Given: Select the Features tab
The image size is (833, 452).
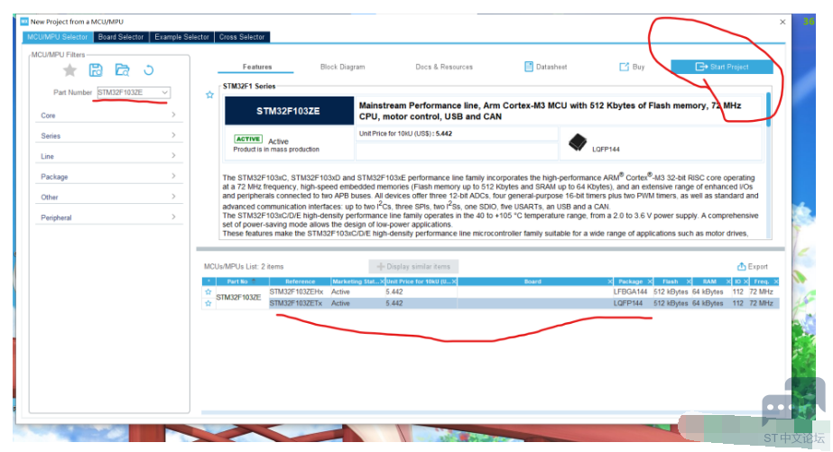Looking at the screenshot, I should (257, 67).
